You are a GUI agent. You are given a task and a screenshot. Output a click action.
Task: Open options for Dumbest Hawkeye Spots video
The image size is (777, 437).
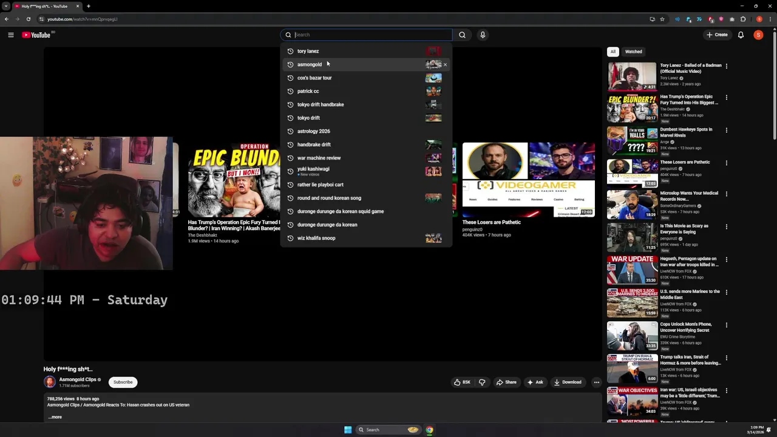click(727, 130)
